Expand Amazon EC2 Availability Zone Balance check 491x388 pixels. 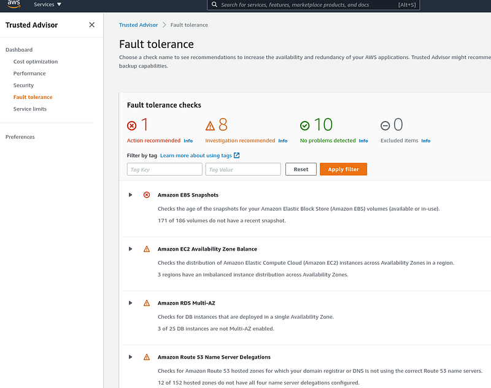pyautogui.click(x=130, y=249)
